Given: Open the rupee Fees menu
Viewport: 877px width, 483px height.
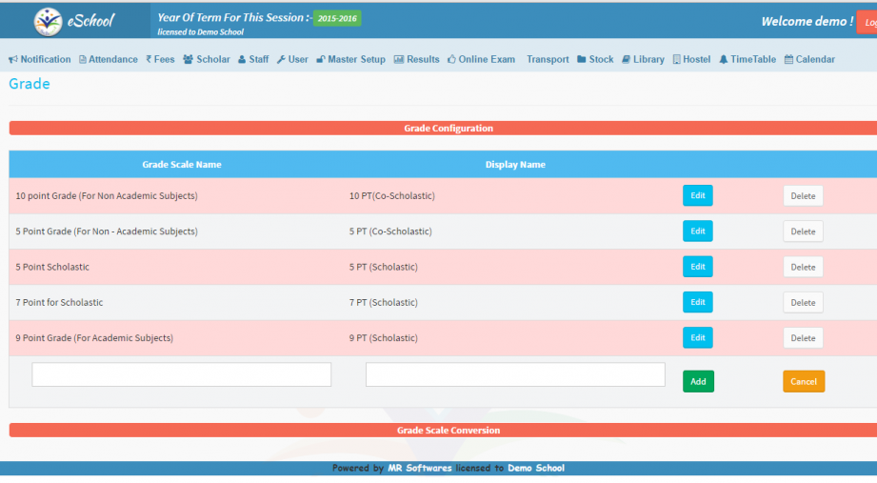Looking at the screenshot, I should pyautogui.click(x=160, y=59).
